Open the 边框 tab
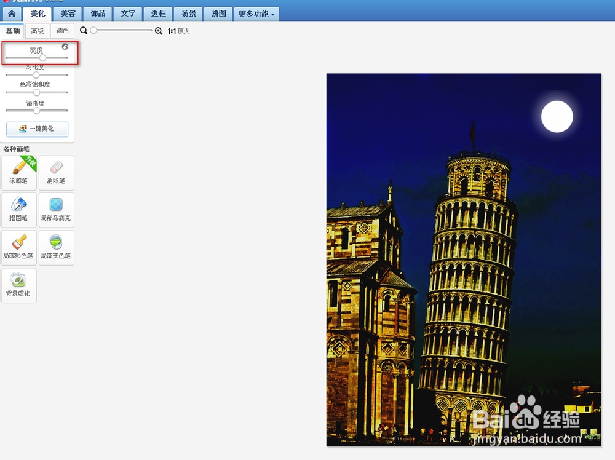 click(158, 14)
